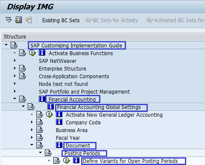
Task: Click info icon for Activate New General Ledger Accounting
Action: (59, 114)
